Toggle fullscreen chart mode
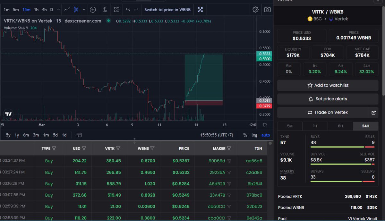This screenshot has width=385, height=221. [200, 10]
